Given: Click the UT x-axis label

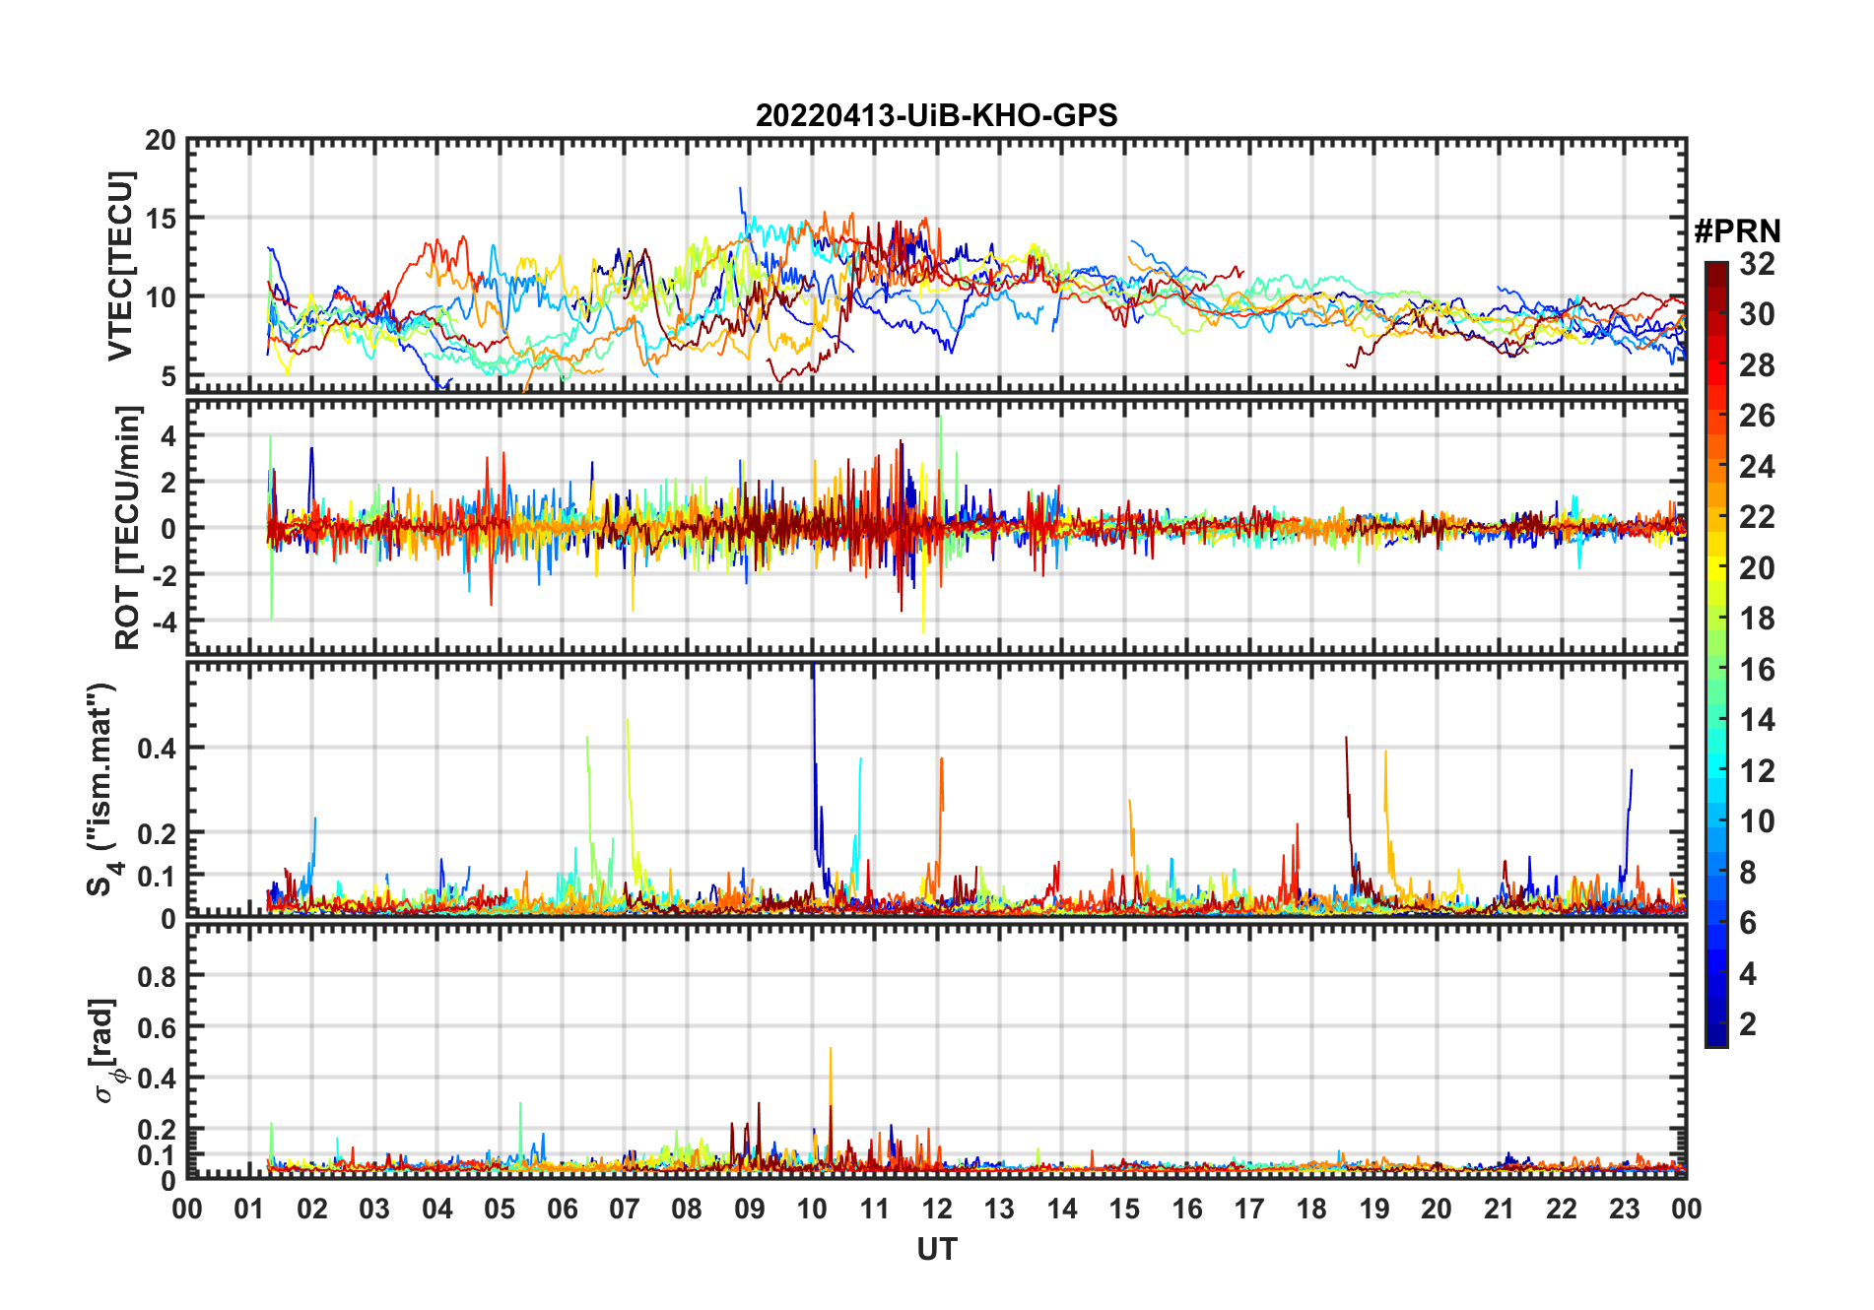Looking at the screenshot, I should (937, 1249).
